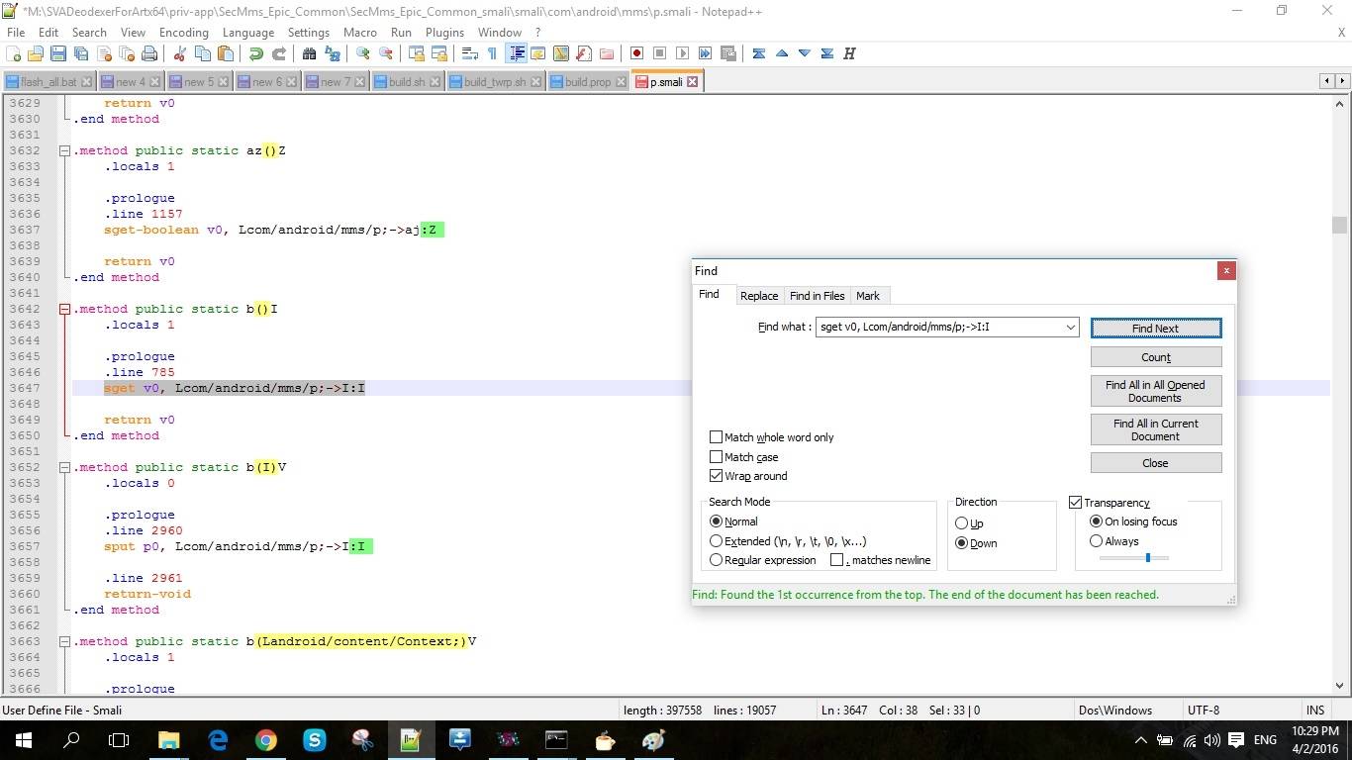Adjust the Transparency slider
Viewport: 1352px width, 760px height.
tap(1147, 557)
